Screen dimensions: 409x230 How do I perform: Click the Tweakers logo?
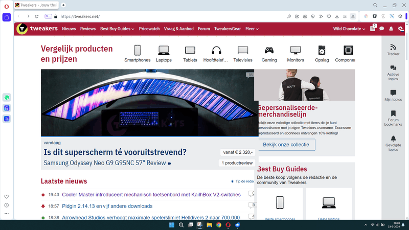point(37,29)
